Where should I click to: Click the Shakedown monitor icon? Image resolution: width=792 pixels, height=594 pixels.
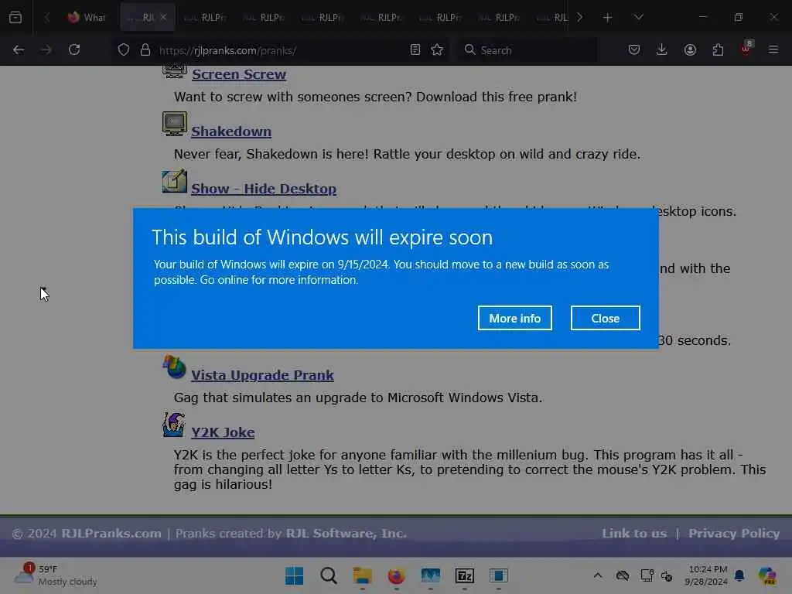coord(175,124)
